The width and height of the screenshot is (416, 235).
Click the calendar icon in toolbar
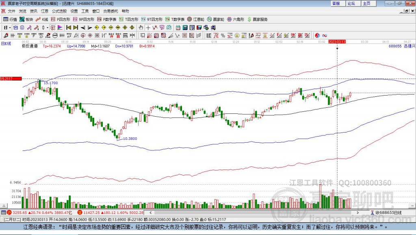[x=178, y=28]
